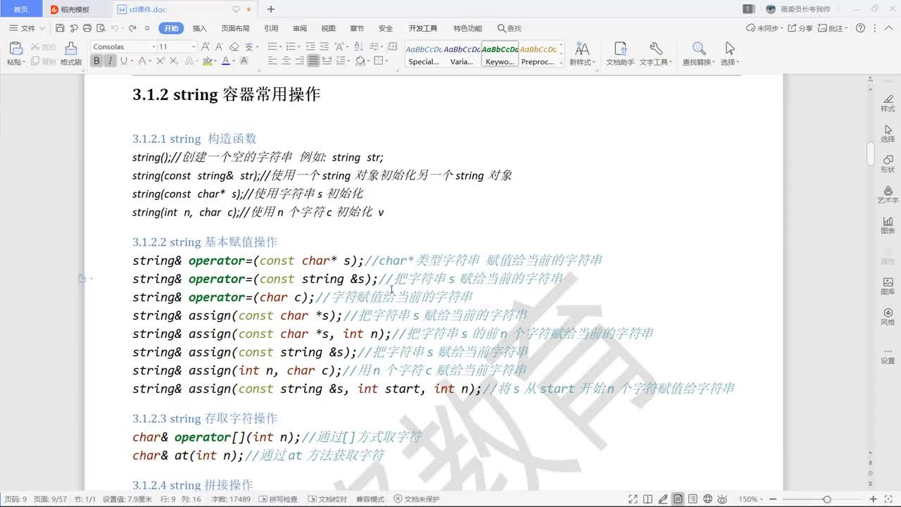Click the Search (查找) box in menu
Screen dimensions: 901x507
510,28
